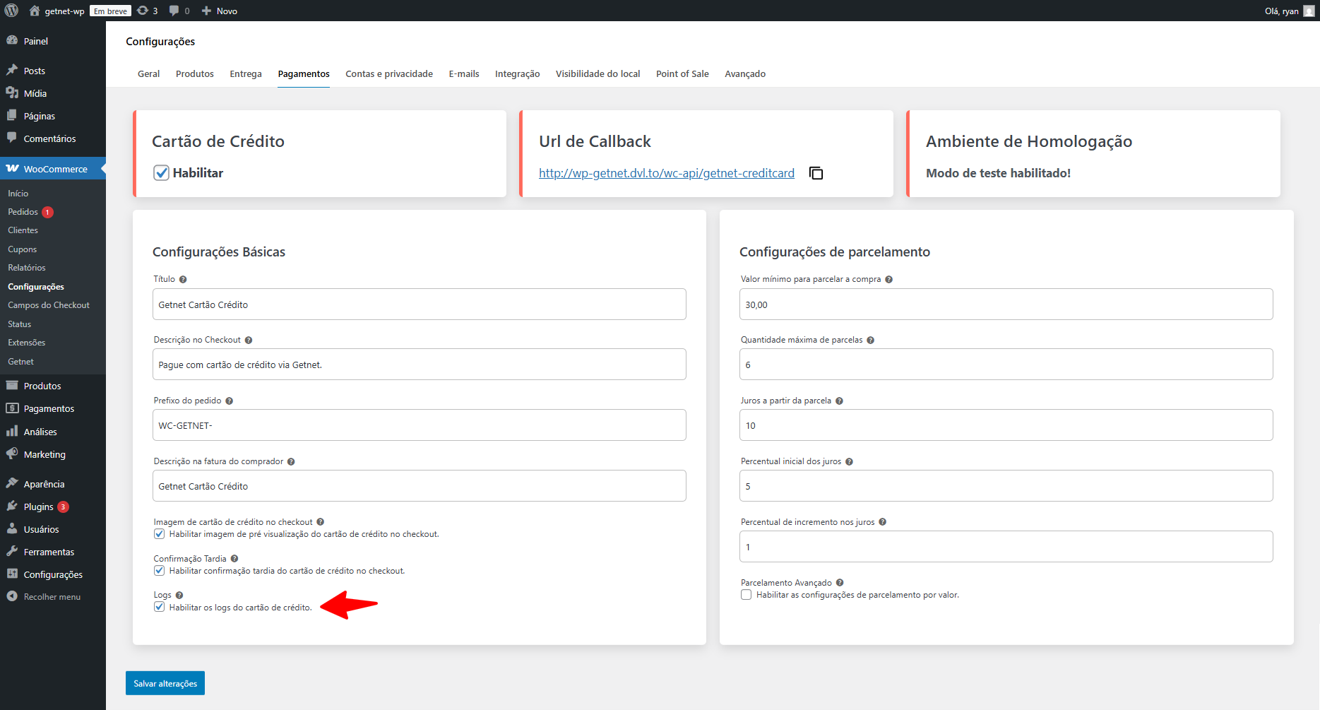
Task: Show help for Valor mínimo para parcelar
Action: pos(888,279)
